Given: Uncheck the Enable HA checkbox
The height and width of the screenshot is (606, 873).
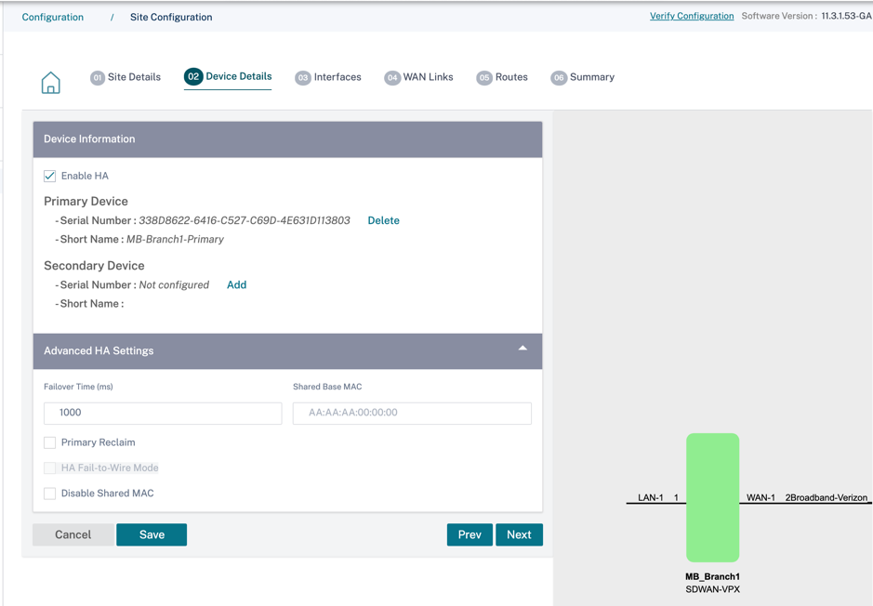Looking at the screenshot, I should pos(49,176).
